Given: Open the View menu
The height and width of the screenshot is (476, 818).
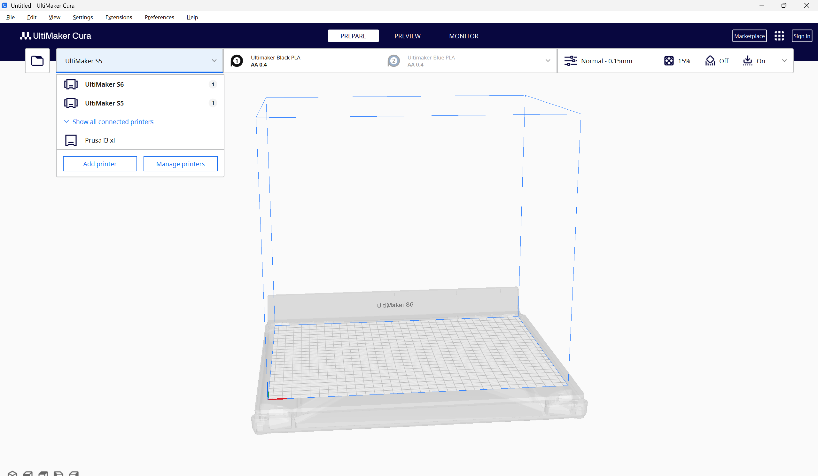Looking at the screenshot, I should click(x=55, y=17).
